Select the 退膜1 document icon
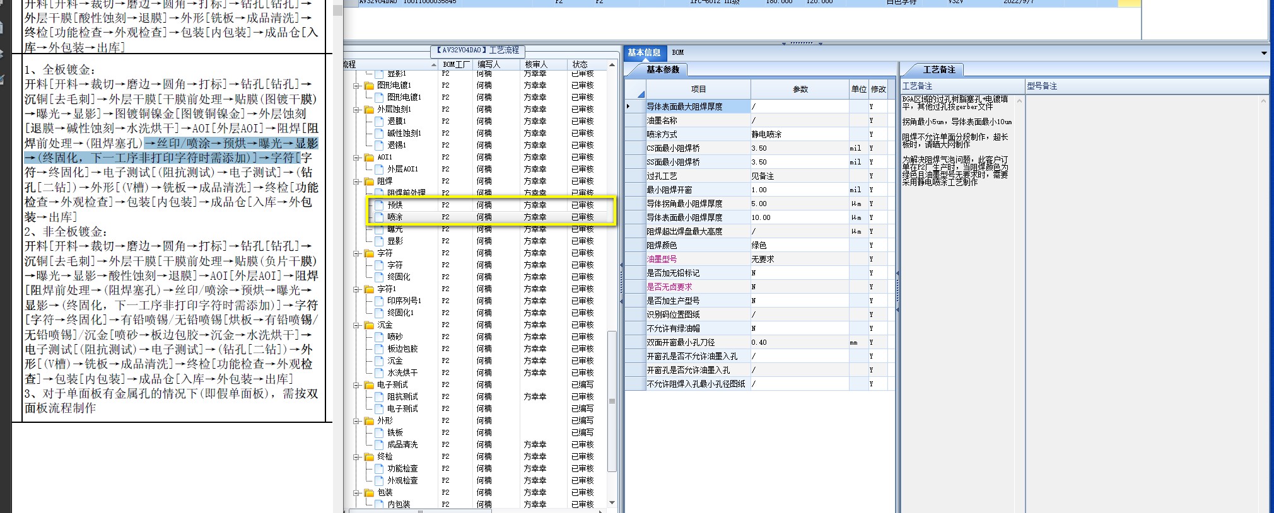1274x513 pixels. pos(379,122)
